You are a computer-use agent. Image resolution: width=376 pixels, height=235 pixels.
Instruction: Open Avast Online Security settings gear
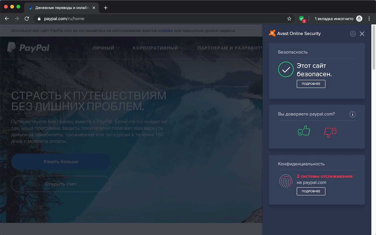tap(353, 33)
